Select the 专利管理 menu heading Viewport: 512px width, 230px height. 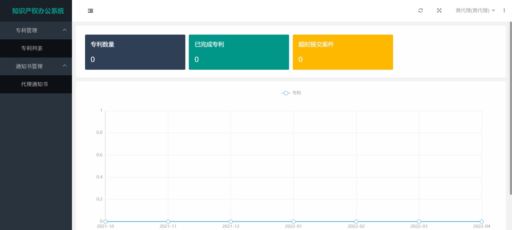(26, 30)
